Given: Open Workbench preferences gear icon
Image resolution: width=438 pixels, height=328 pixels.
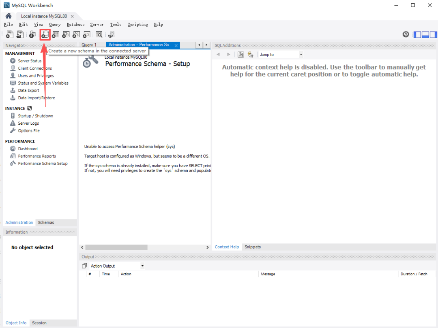Looking at the screenshot, I should click(406, 34).
